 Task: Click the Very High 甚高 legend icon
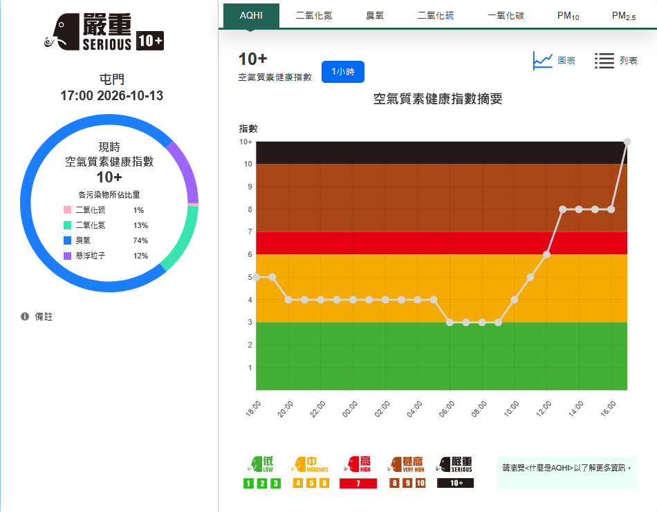tap(407, 464)
